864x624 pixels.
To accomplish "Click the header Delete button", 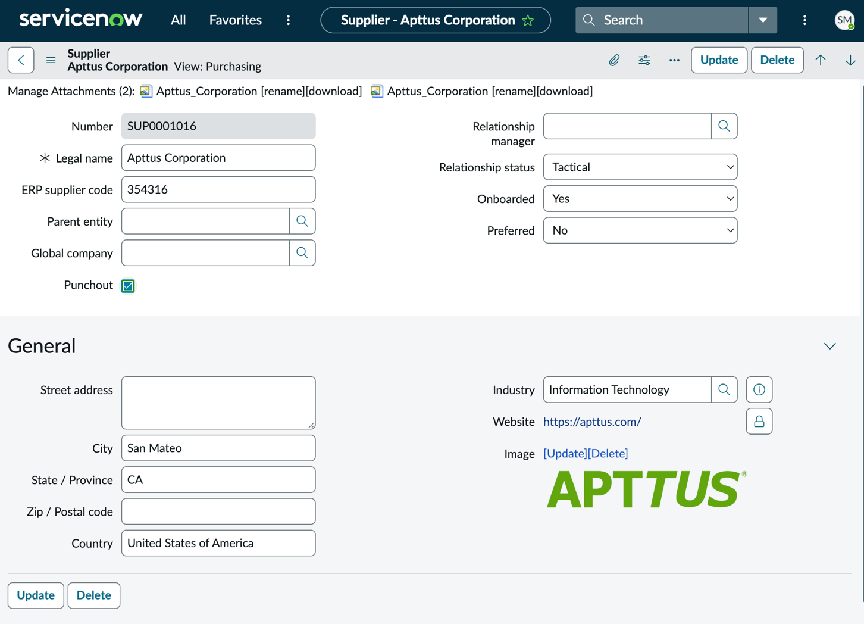I will pos(777,60).
